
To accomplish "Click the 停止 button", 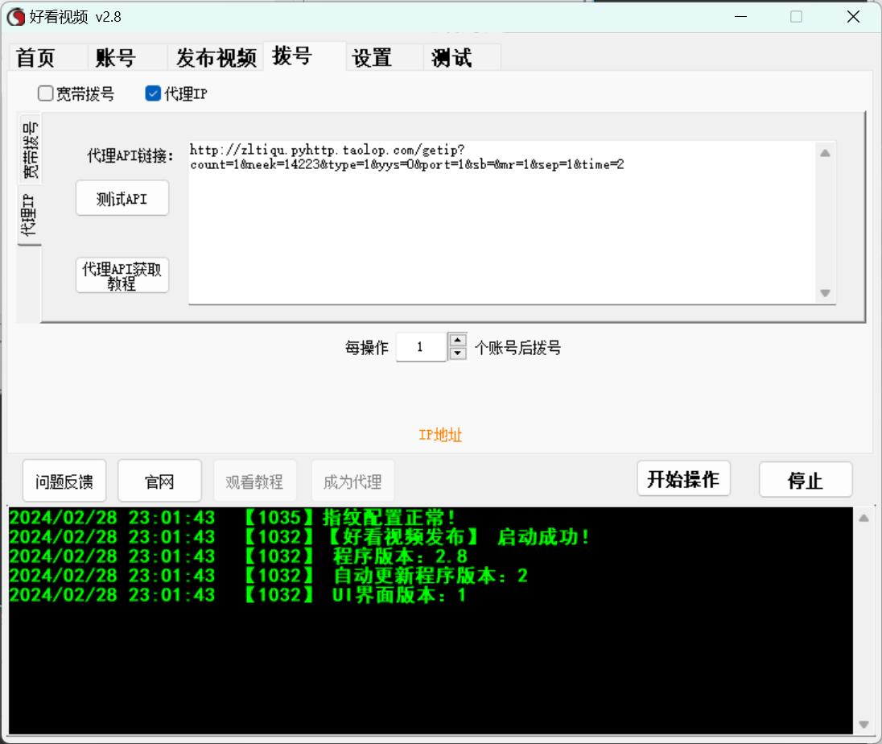I will click(806, 480).
